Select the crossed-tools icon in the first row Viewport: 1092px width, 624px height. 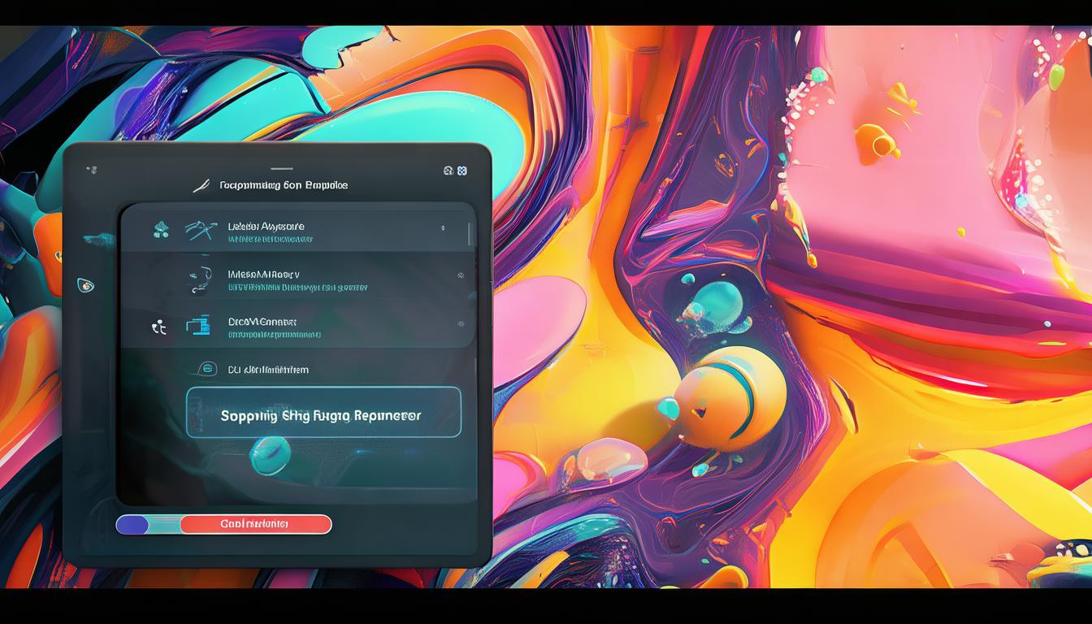(x=200, y=231)
